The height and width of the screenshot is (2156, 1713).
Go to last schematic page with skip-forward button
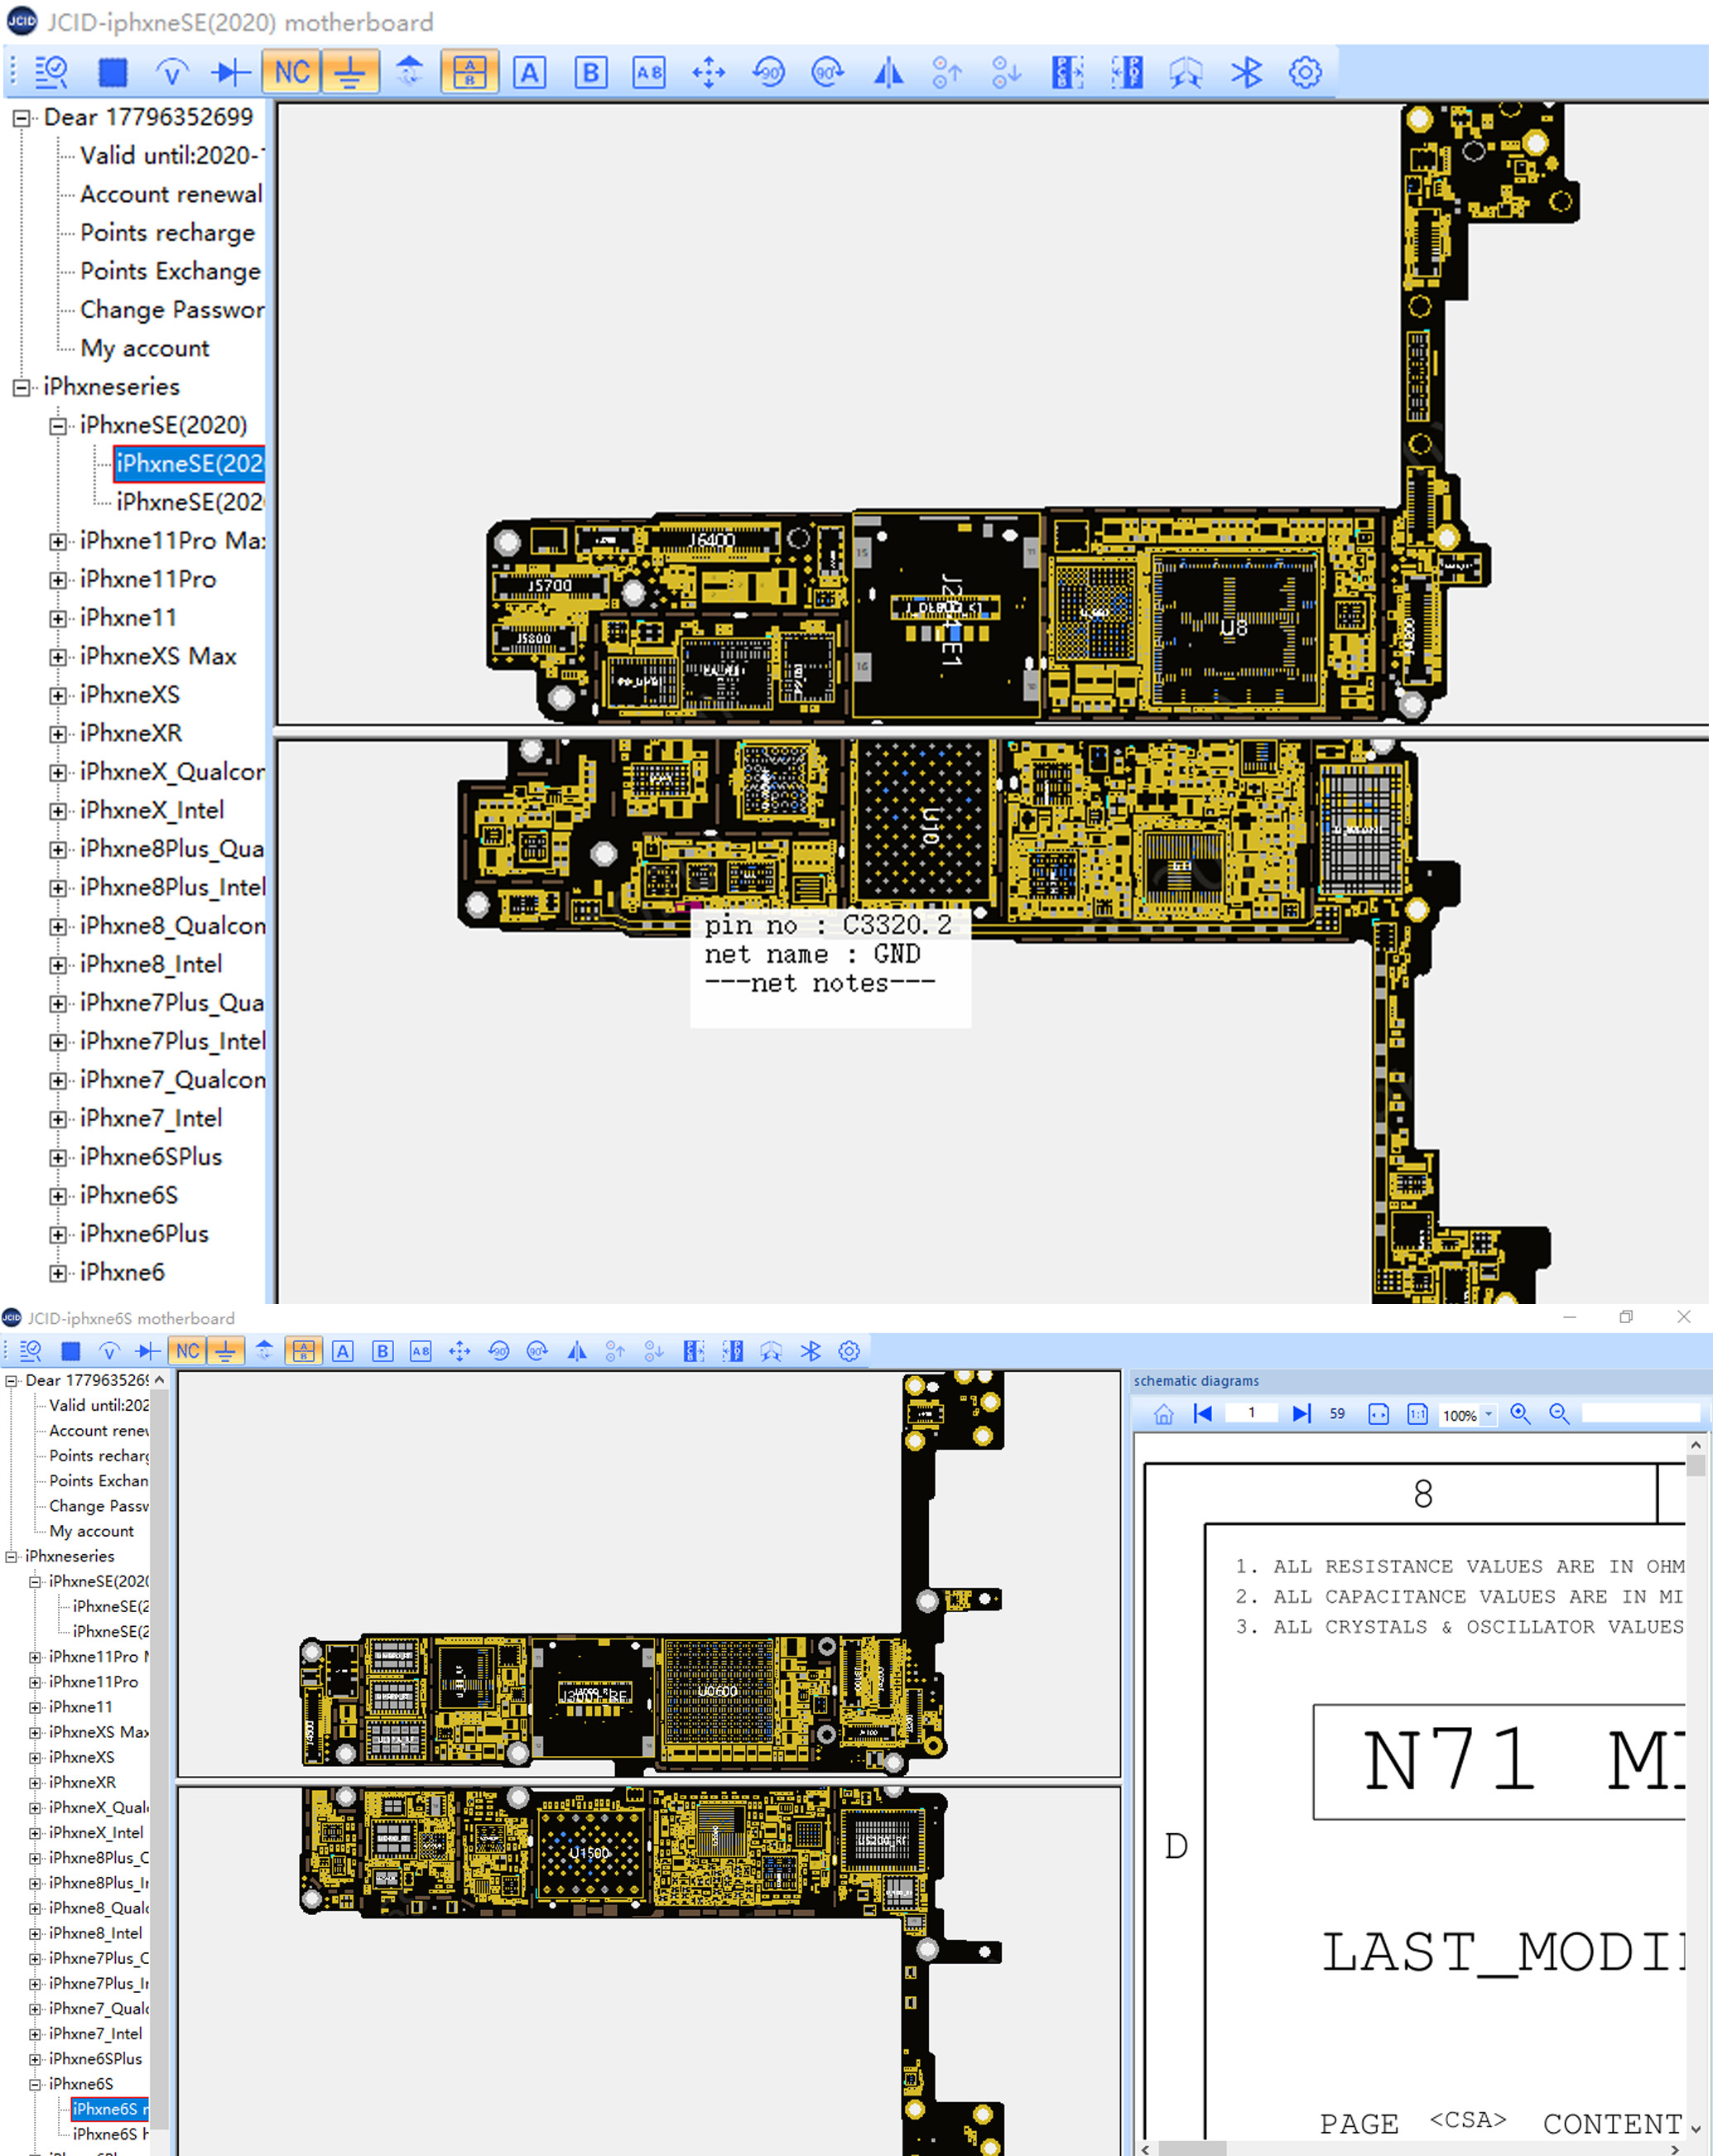[1300, 1413]
